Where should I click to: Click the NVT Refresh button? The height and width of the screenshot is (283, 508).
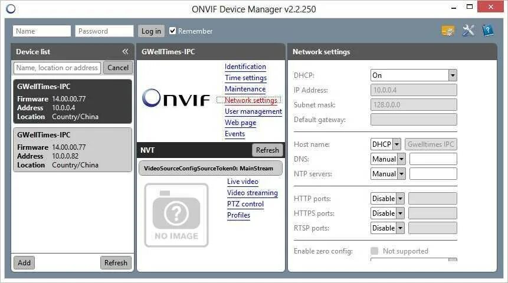coord(267,150)
